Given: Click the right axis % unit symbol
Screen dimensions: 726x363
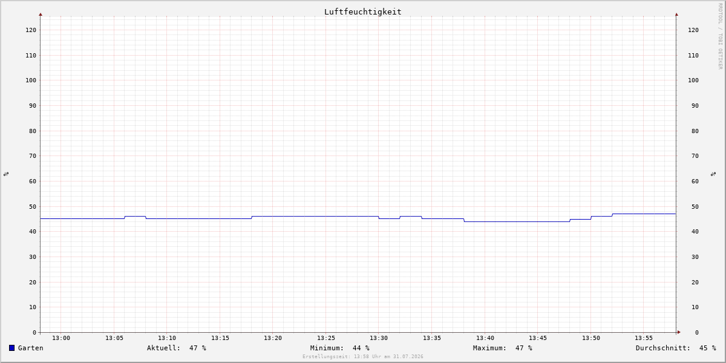Looking at the screenshot, I should 713,174.
